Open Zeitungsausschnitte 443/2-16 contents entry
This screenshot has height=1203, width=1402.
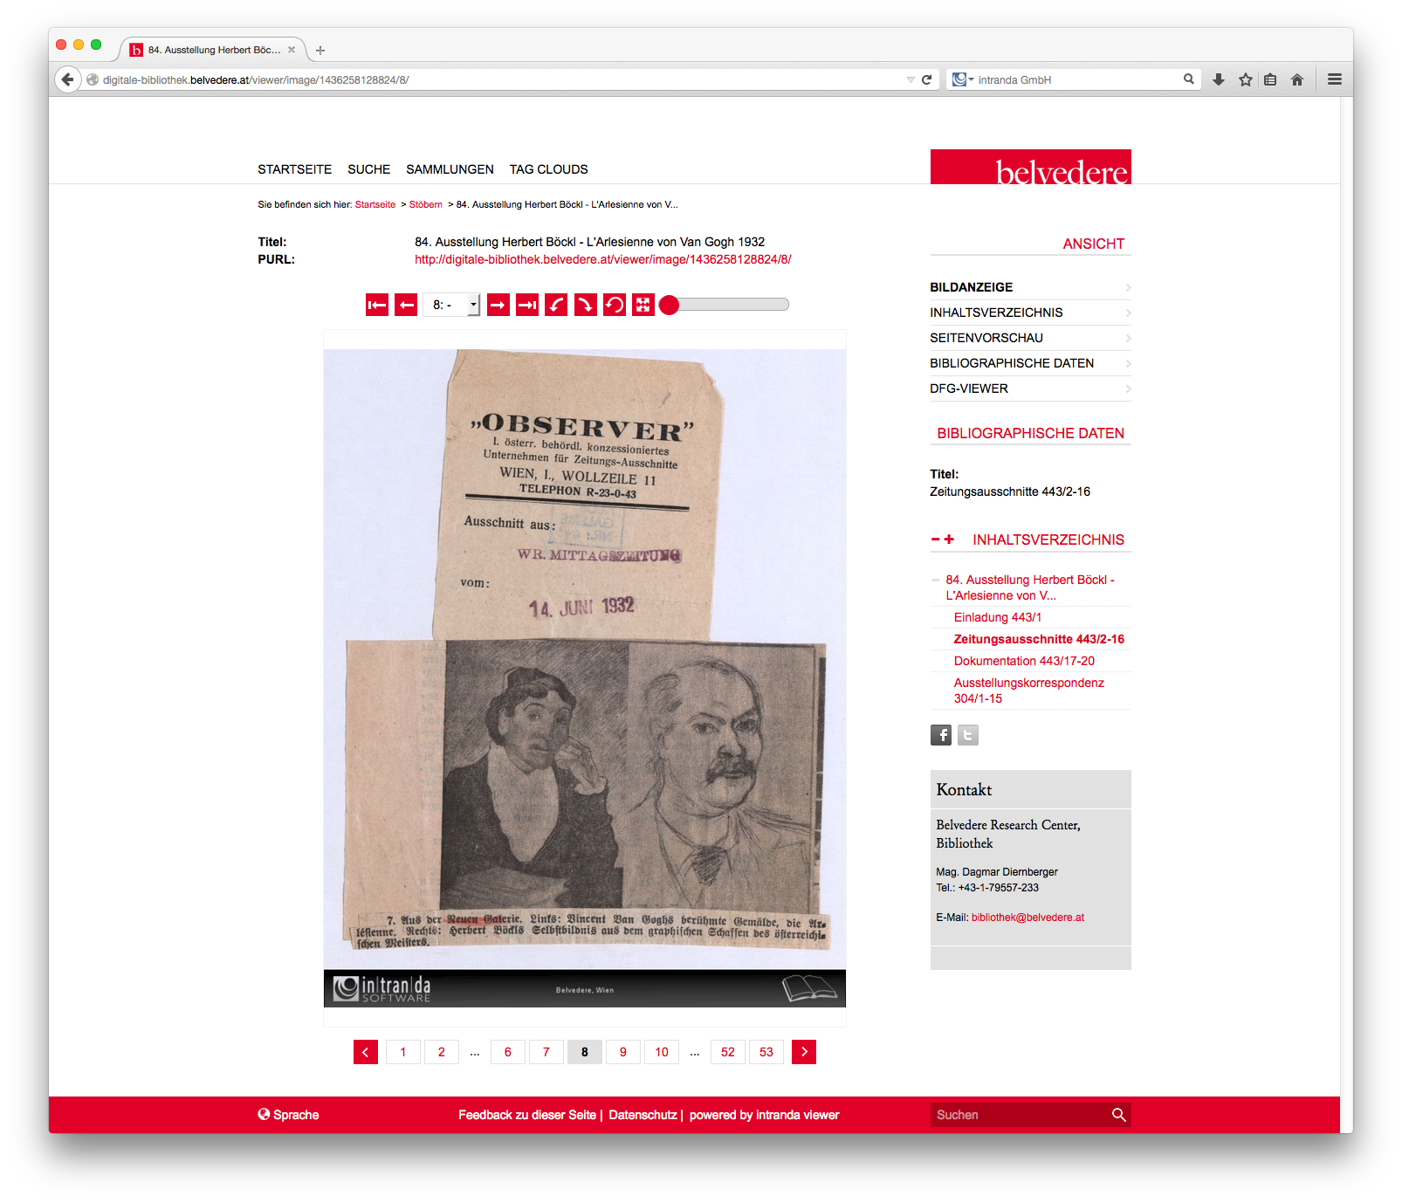[x=1039, y=639]
